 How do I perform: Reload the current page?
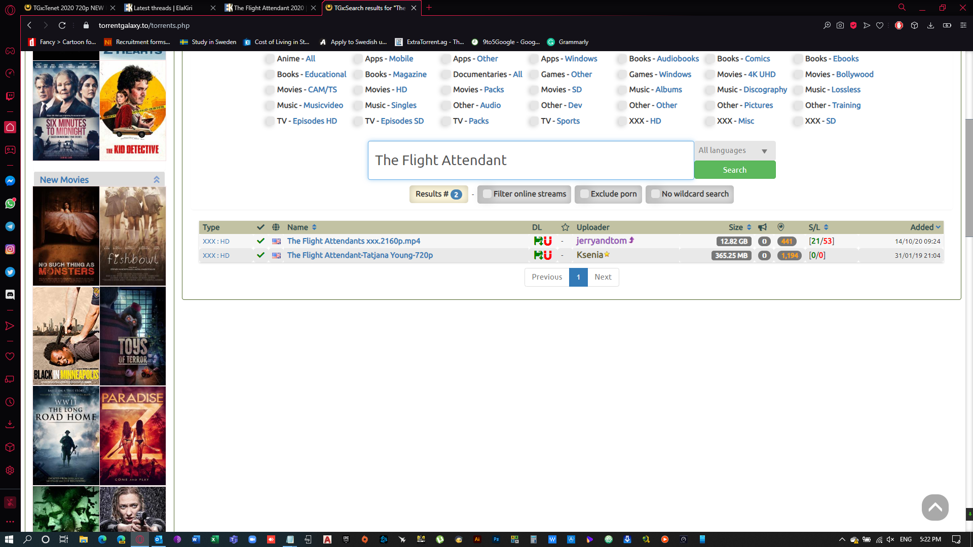[62, 25]
